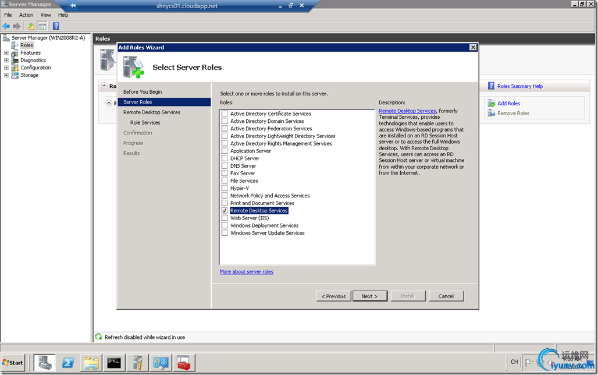This screenshot has height=375, width=598.
Task: Check Fax Server role
Action: click(x=225, y=173)
